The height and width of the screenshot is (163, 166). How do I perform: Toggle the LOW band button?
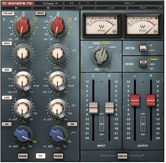(x=7, y=98)
